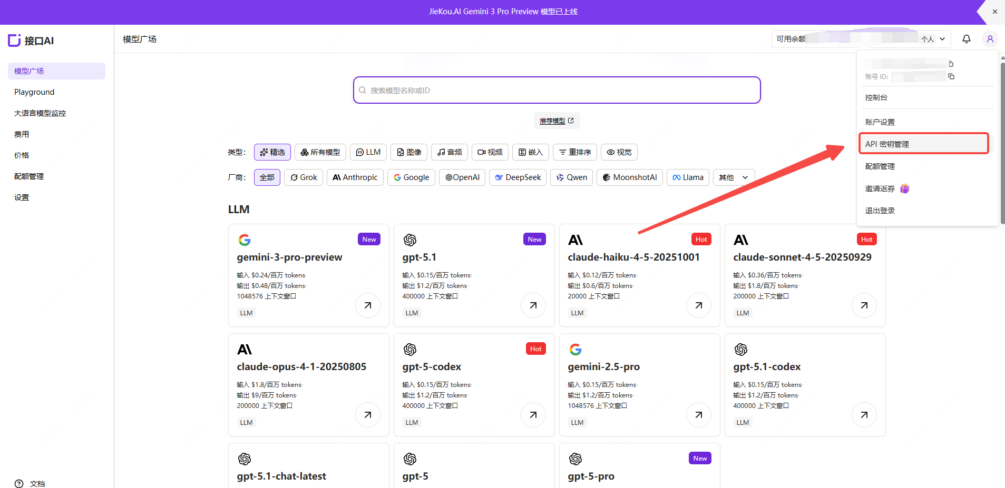Image resolution: width=1005 pixels, height=488 pixels.
Task: Open the 文档 help icon
Action: [x=19, y=483]
